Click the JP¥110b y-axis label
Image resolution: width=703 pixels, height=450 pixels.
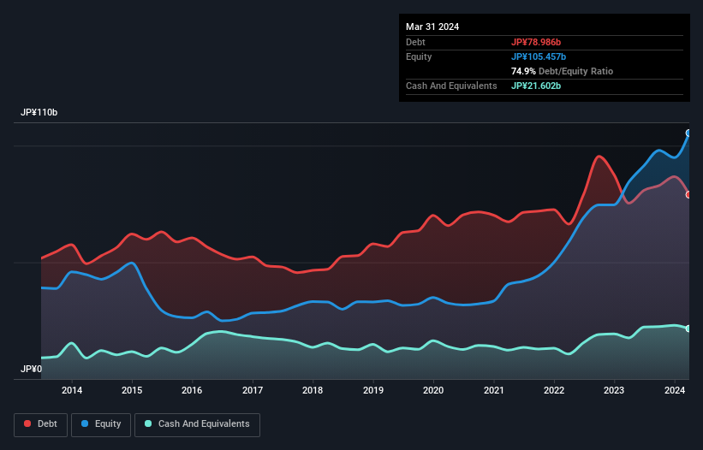point(39,112)
